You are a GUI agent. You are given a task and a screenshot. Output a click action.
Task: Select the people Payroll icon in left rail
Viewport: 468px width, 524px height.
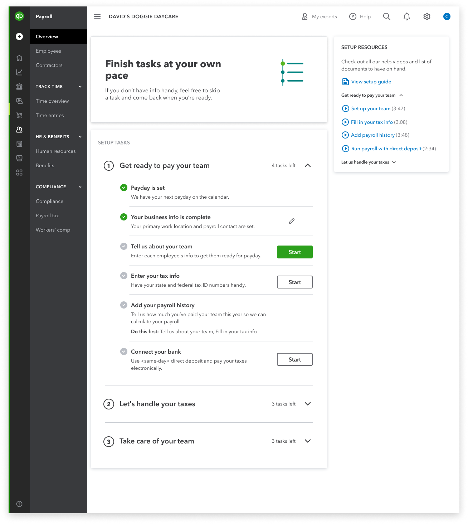coord(19,130)
